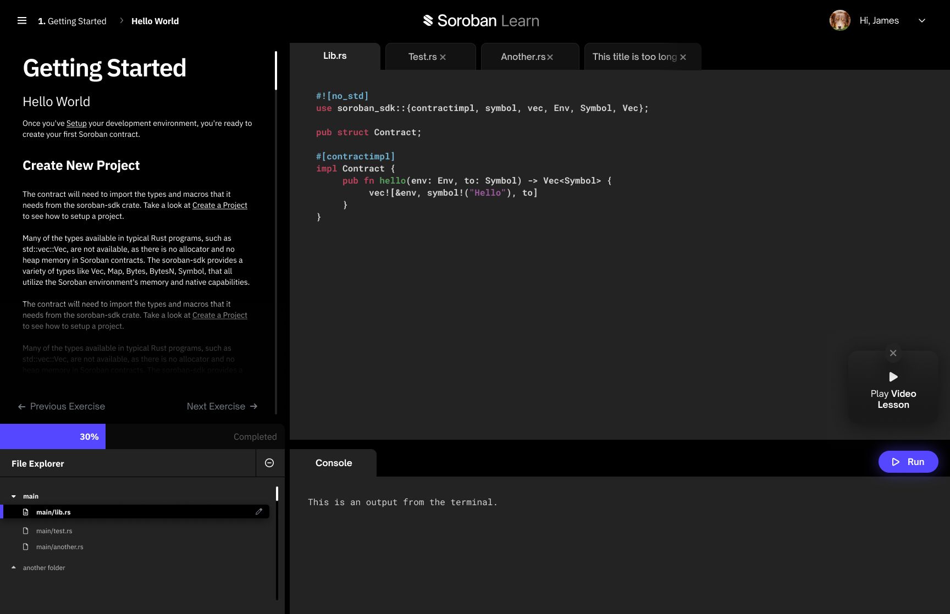950x614 pixels.
Task: Click the 30% progress bar
Action: click(53, 436)
